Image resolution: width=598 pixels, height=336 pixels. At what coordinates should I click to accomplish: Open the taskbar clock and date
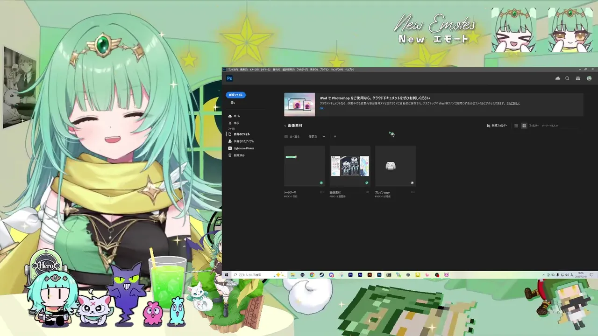tap(581, 275)
